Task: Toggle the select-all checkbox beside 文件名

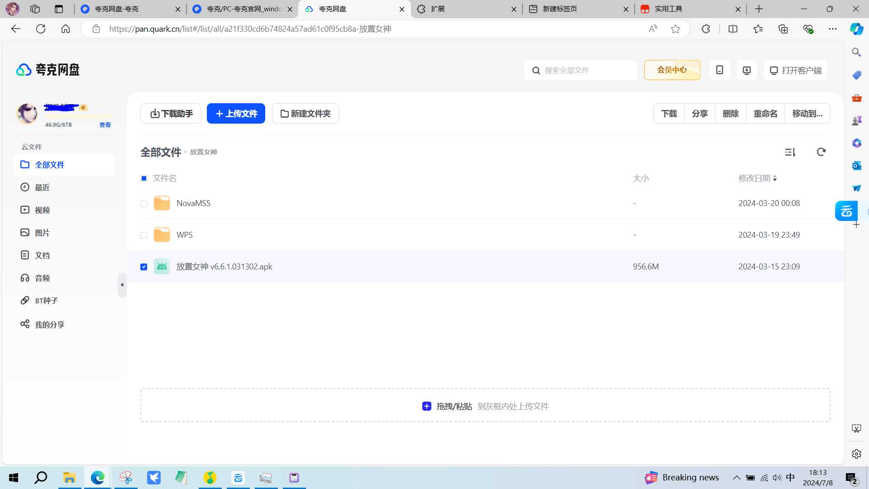Action: [x=144, y=178]
